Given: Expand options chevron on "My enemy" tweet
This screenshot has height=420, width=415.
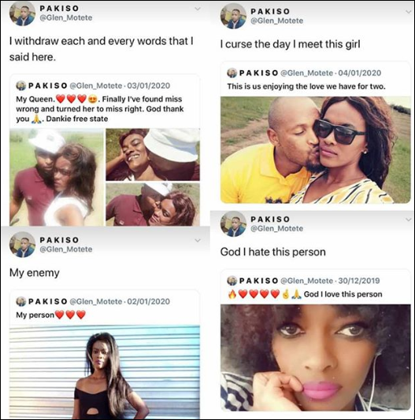Looking at the screenshot, I should [198, 240].
